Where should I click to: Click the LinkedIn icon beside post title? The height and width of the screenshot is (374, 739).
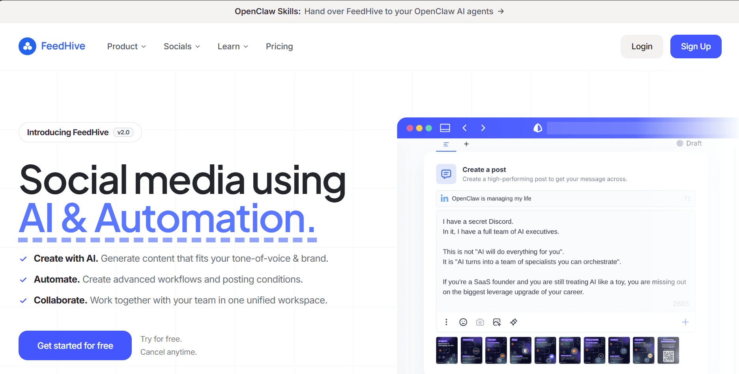[444, 198]
